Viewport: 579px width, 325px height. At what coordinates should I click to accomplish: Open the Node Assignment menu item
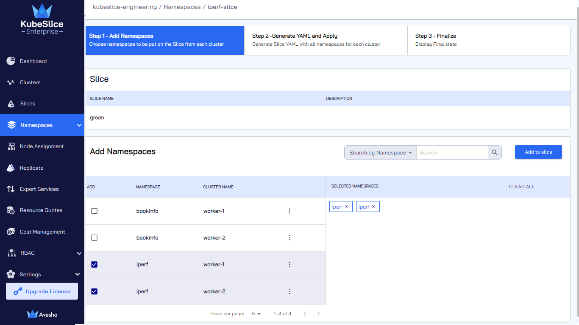click(x=42, y=146)
